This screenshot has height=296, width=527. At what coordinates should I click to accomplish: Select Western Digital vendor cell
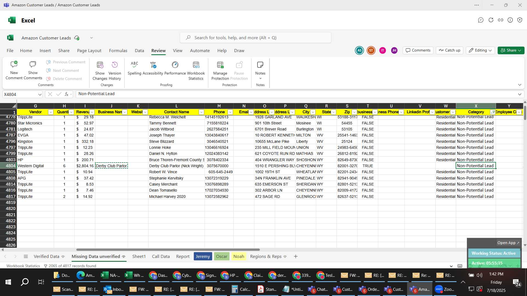(x=35, y=166)
